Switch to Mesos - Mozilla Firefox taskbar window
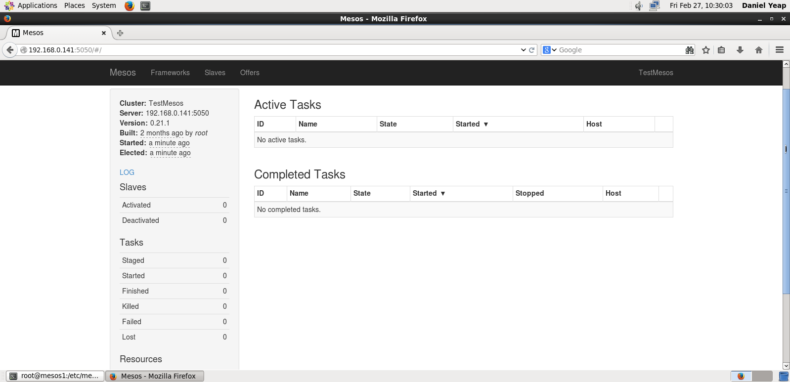This screenshot has width=790, height=382. coord(155,376)
